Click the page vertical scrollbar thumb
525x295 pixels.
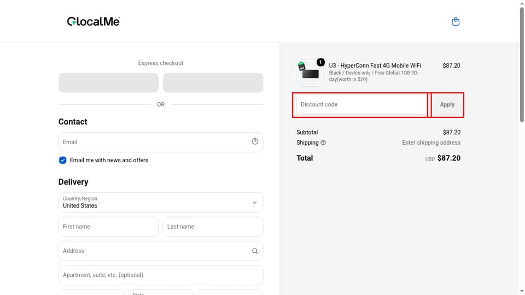coord(522,63)
